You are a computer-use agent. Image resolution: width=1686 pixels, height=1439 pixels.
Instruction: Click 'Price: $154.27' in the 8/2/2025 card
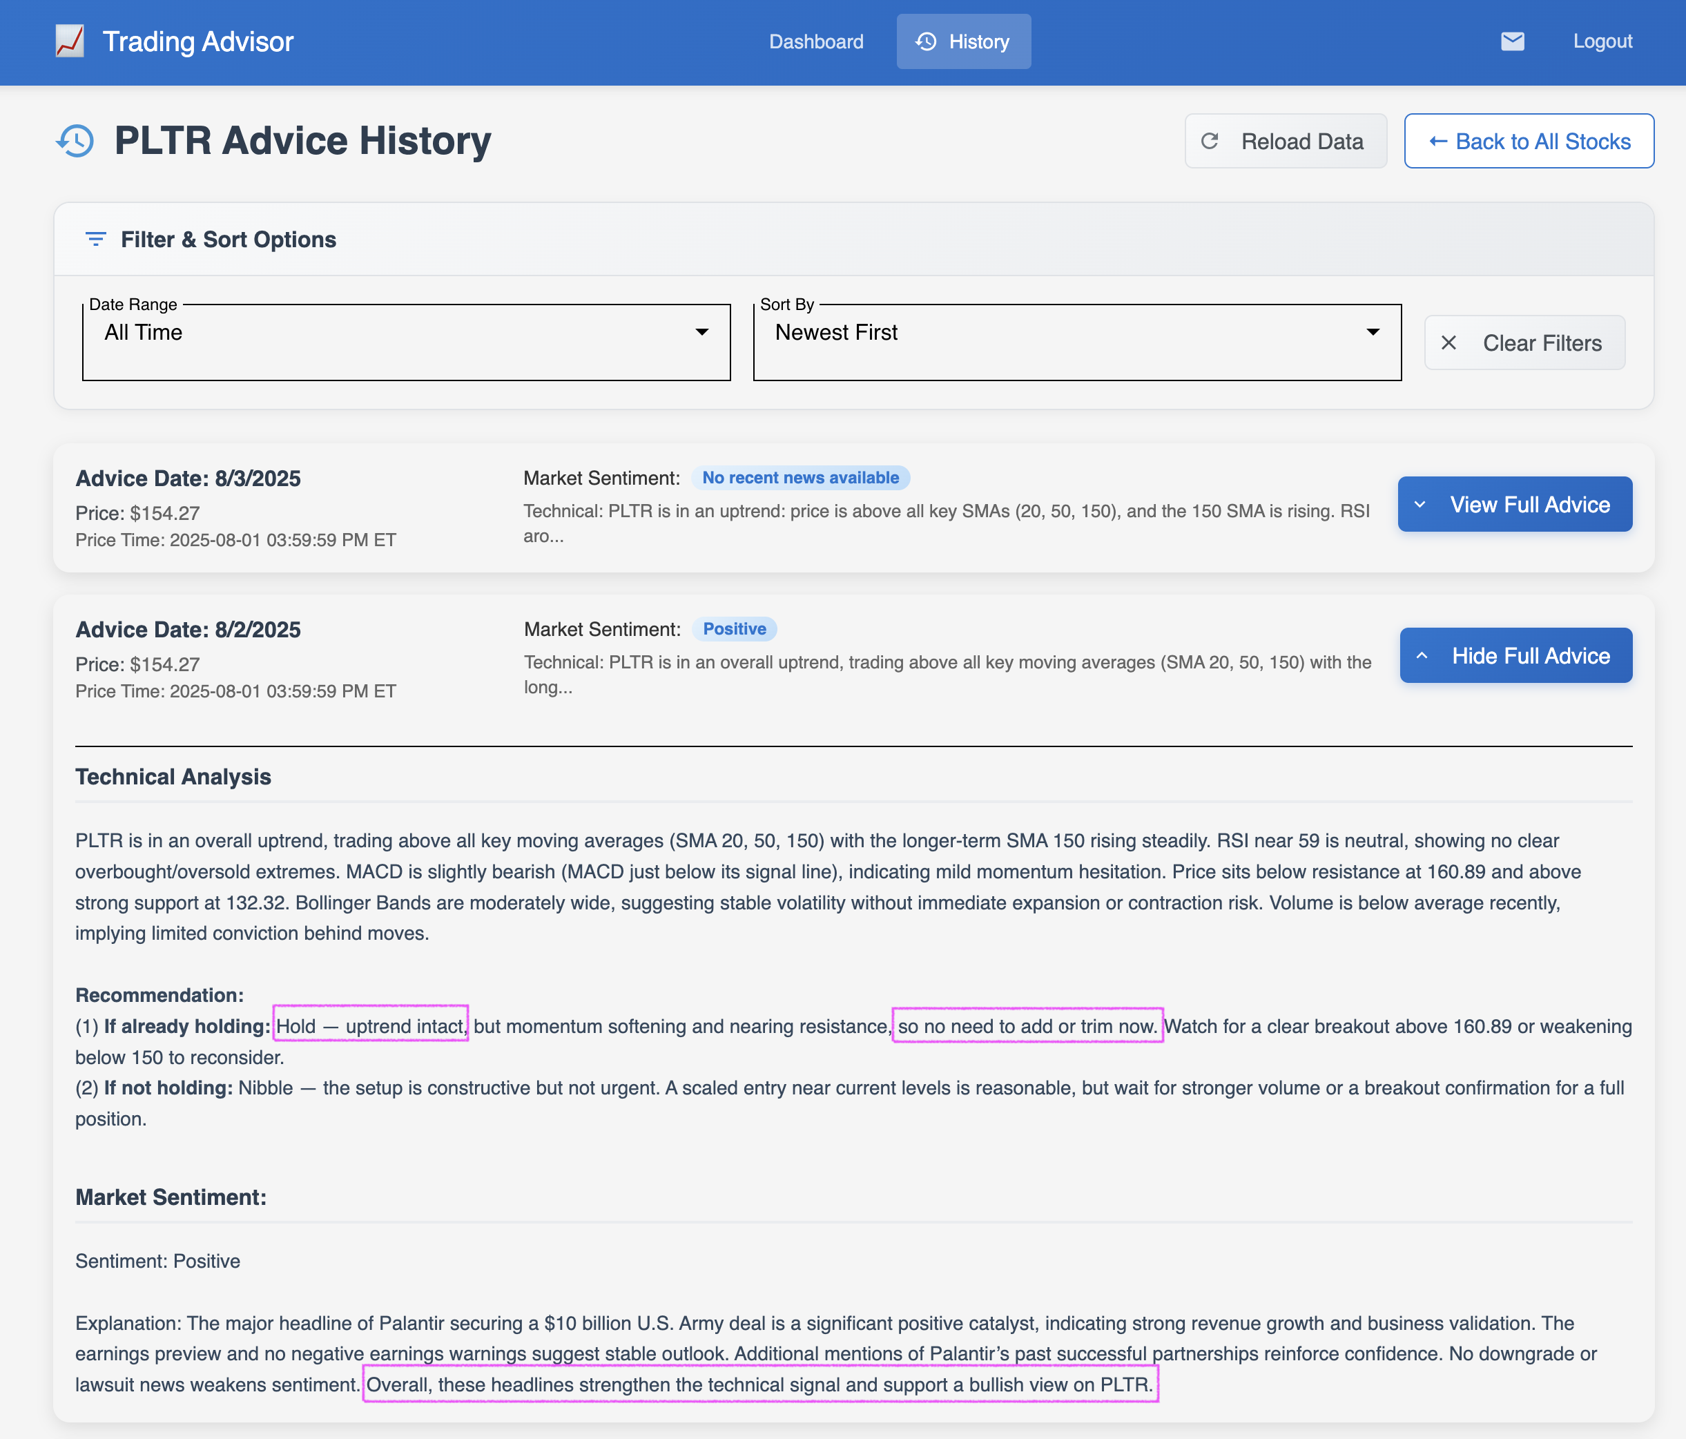(137, 665)
